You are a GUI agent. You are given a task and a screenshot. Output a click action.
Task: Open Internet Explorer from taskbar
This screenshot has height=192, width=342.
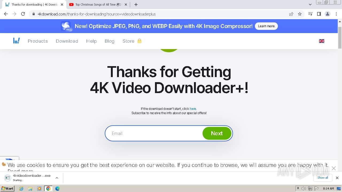(x=21, y=189)
